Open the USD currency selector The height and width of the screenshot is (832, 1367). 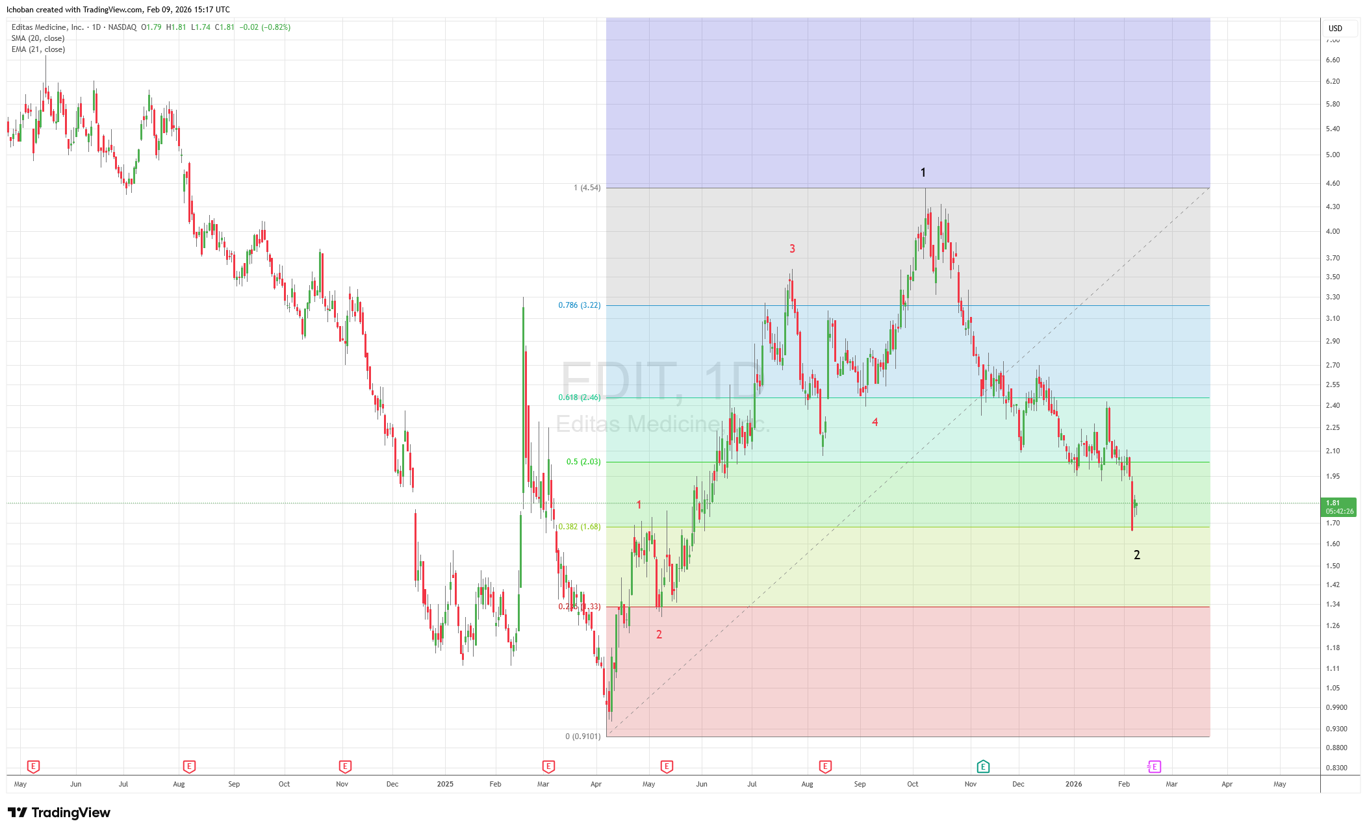1339,29
